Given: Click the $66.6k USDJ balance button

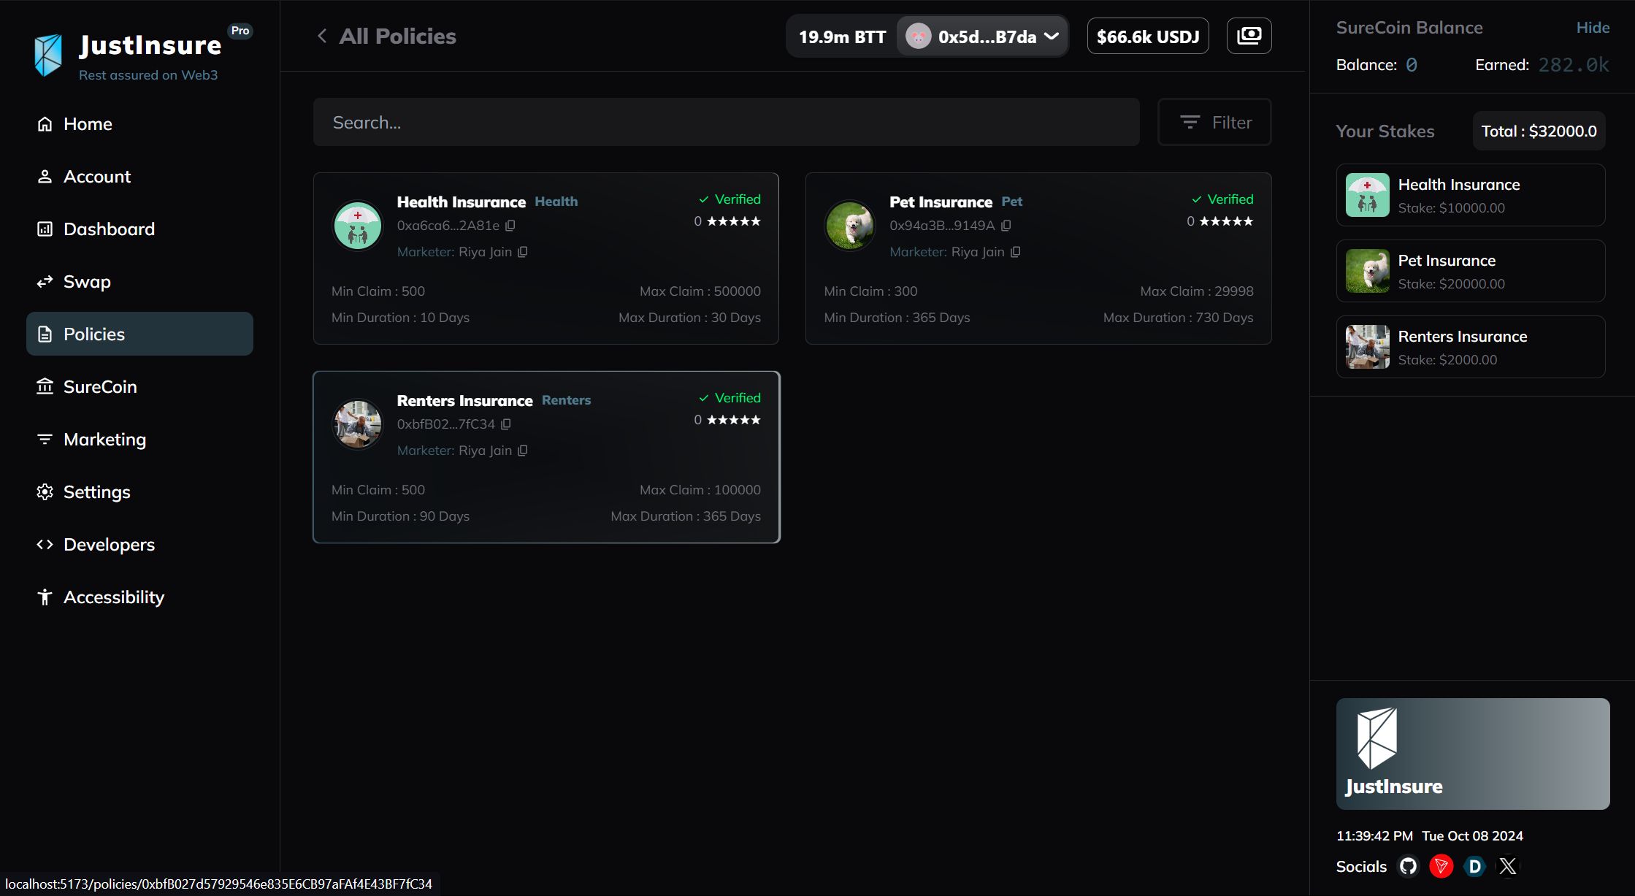Looking at the screenshot, I should [1147, 37].
